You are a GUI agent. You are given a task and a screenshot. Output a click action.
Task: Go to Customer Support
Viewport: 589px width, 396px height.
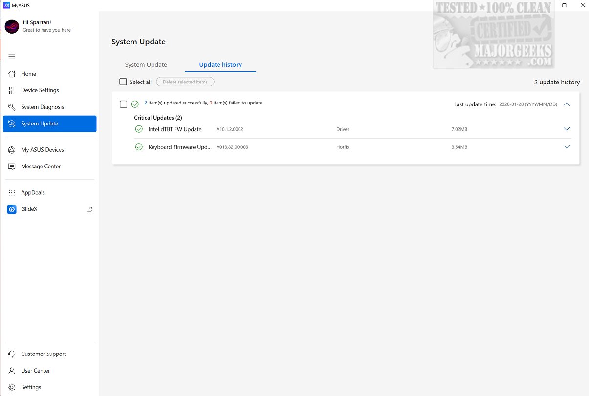49,354
